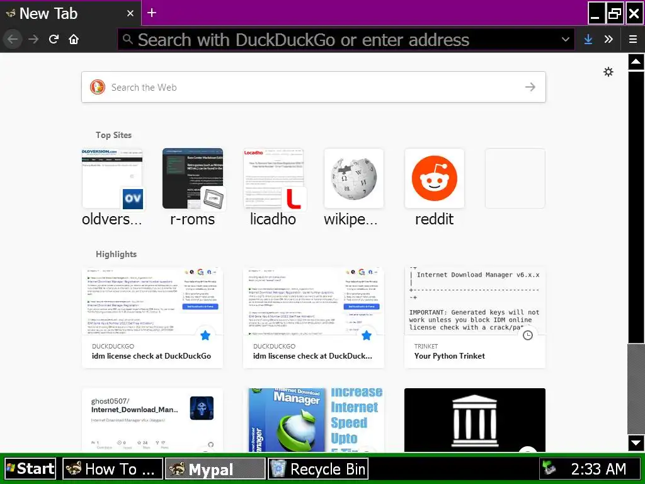Open the black card with building icon
This screenshot has height=484, width=645.
(475, 420)
